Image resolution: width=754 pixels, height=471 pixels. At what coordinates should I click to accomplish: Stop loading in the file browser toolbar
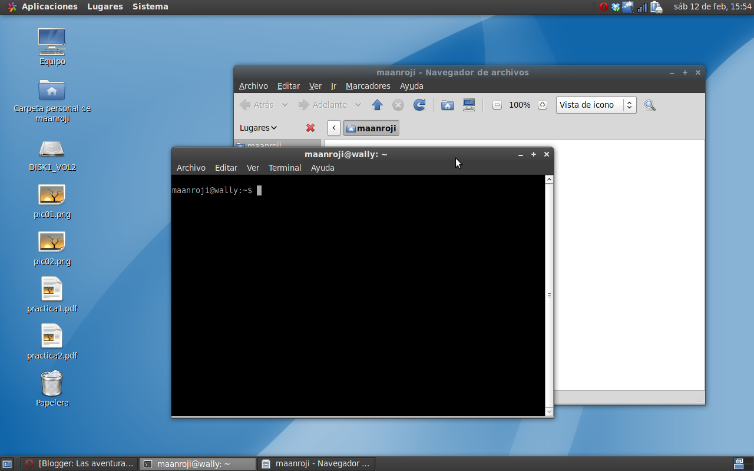(398, 105)
